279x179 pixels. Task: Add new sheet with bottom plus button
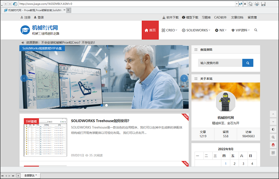pos(18,176)
